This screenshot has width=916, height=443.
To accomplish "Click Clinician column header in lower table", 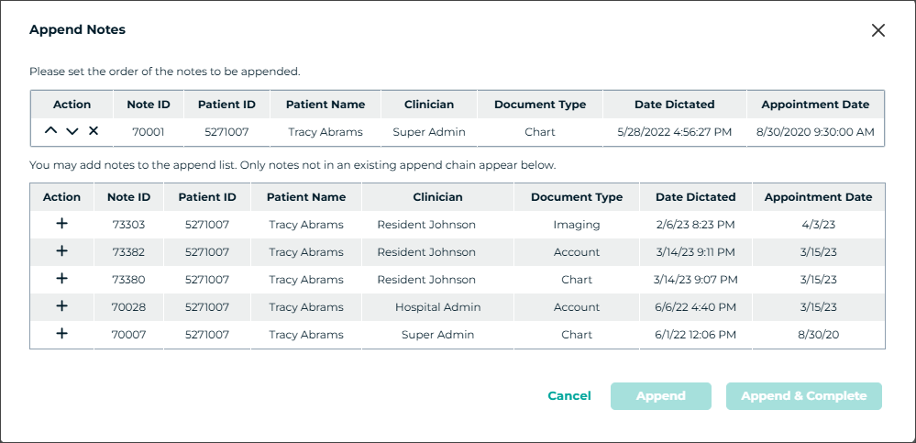I will pyautogui.click(x=437, y=196).
